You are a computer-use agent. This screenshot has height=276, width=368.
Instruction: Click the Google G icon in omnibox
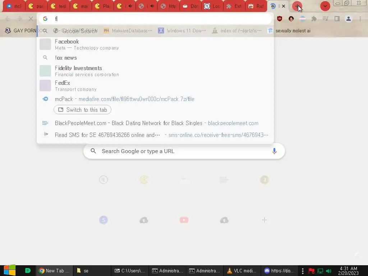click(x=45, y=19)
